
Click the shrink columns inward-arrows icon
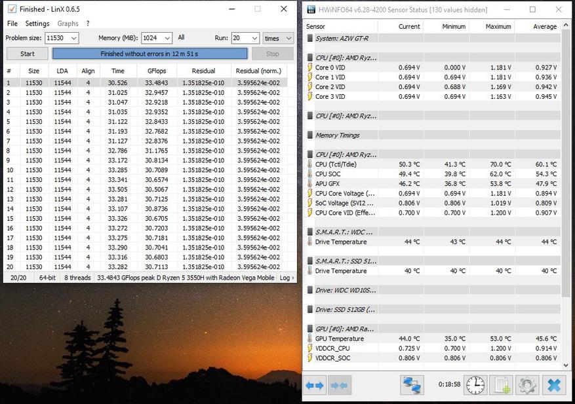[x=339, y=386]
